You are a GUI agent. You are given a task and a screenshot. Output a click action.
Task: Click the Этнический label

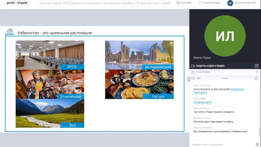pyautogui.click(x=71, y=96)
